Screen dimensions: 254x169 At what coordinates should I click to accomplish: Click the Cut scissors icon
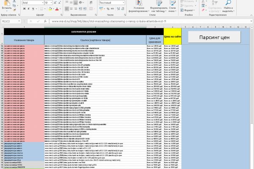[x=14, y=1]
